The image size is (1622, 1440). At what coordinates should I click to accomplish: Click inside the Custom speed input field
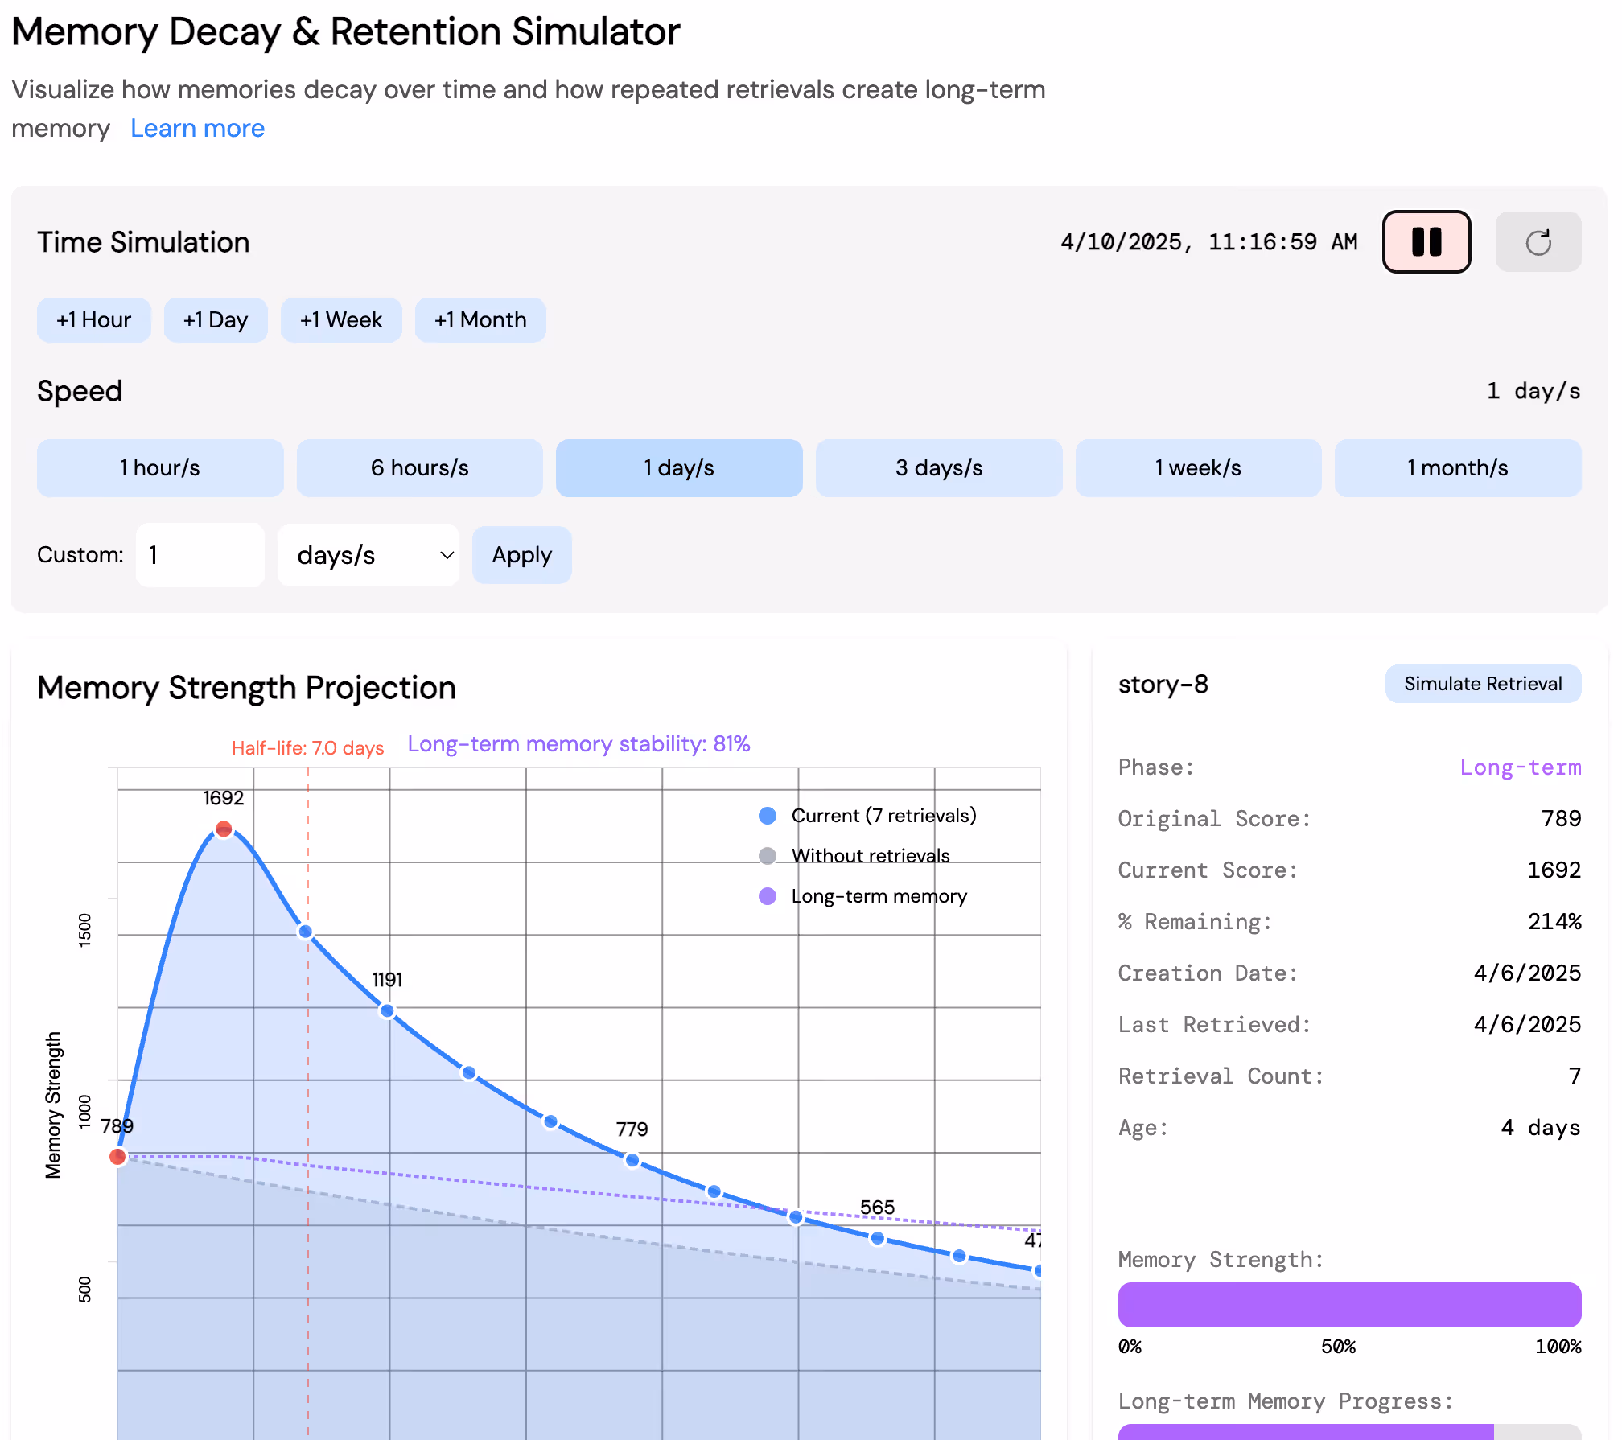tap(200, 555)
